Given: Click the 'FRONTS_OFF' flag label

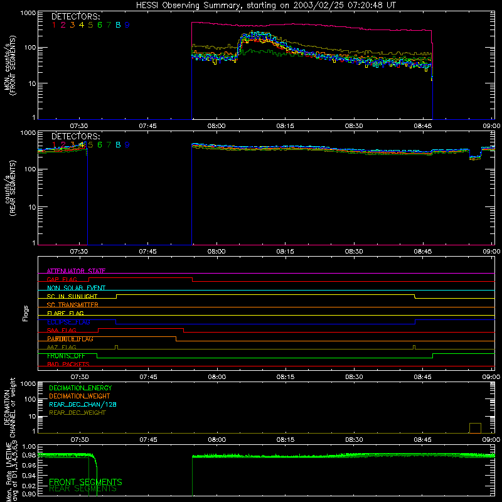Looking at the screenshot, I should (x=66, y=356).
